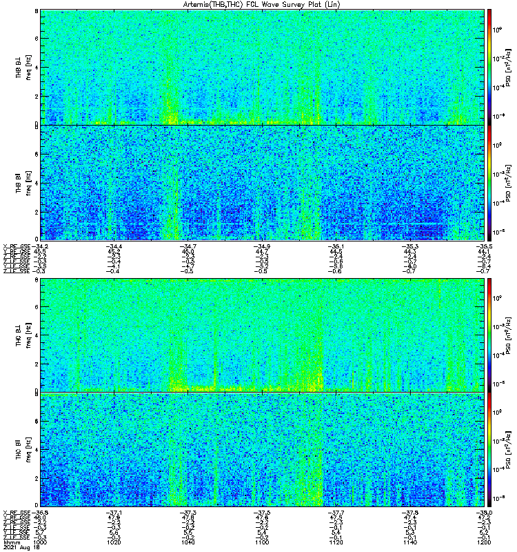
Task: Select the THC B-perpendicular spectrogram panel
Action: (x=263, y=335)
